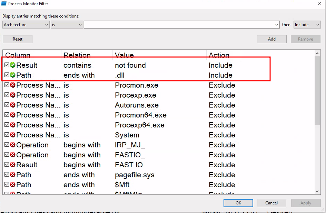Toggle checkbox for Procexp.exe exclude filter
Image resolution: width=326 pixels, height=213 pixels.
coord(7,95)
